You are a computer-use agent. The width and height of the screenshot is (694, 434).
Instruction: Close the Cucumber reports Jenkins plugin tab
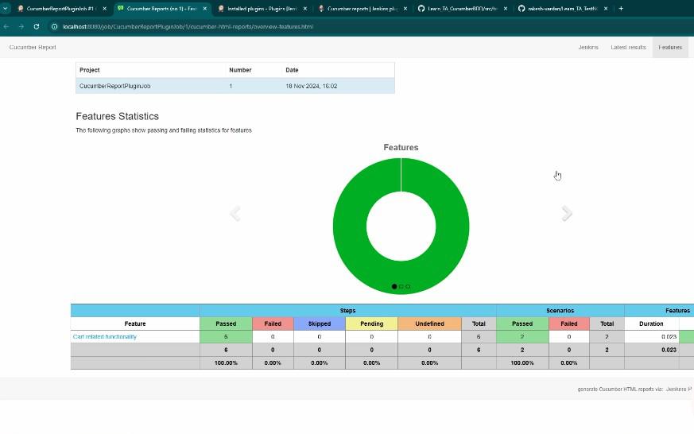coord(405,9)
